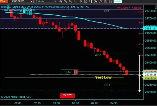This screenshot has width=157, height=106.
Task: Click the 29200,00 price axis label
Action: (x=150, y=92)
